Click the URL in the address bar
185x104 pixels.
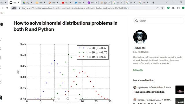pyautogui.click(x=75, y=8)
